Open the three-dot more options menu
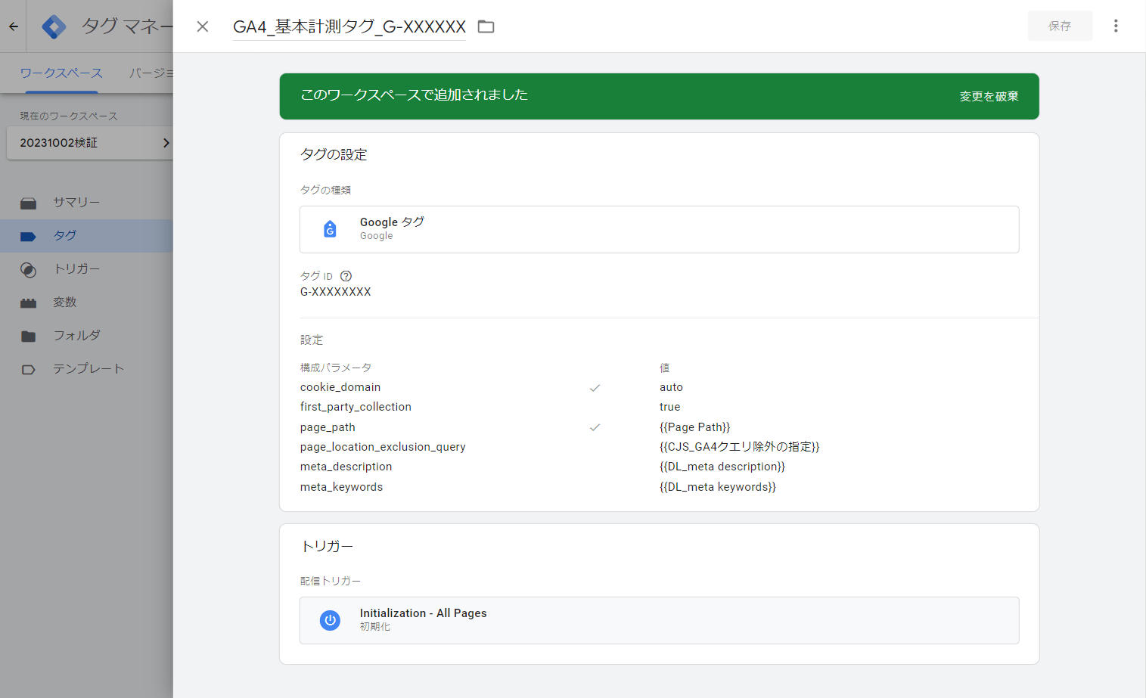Image resolution: width=1146 pixels, height=698 pixels. coord(1115,26)
